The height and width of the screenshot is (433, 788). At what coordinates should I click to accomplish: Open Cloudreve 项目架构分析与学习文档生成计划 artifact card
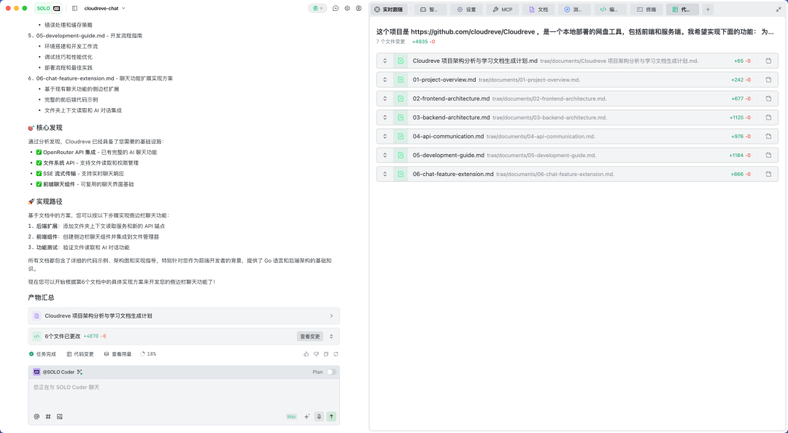[x=184, y=316]
